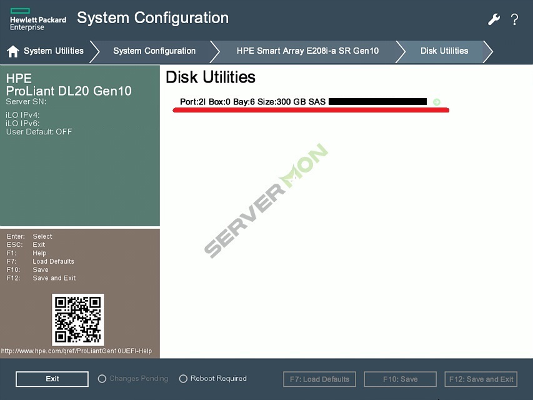Click the F7: Load Defaults help entry in the key legend
Image resolution: width=533 pixels, height=400 pixels.
(41, 261)
